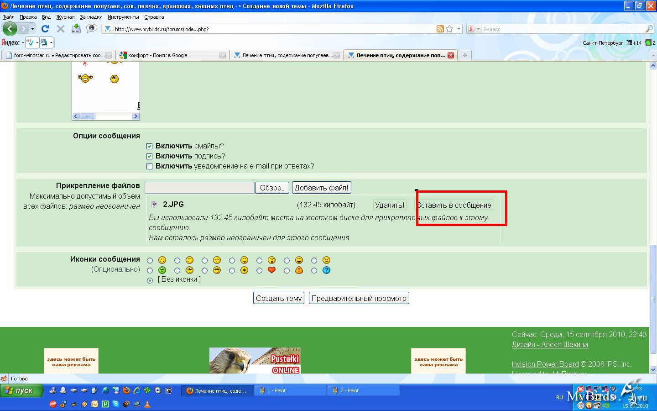Toggle the Включить смайлы checkbox
The width and height of the screenshot is (657, 411).
149,146
